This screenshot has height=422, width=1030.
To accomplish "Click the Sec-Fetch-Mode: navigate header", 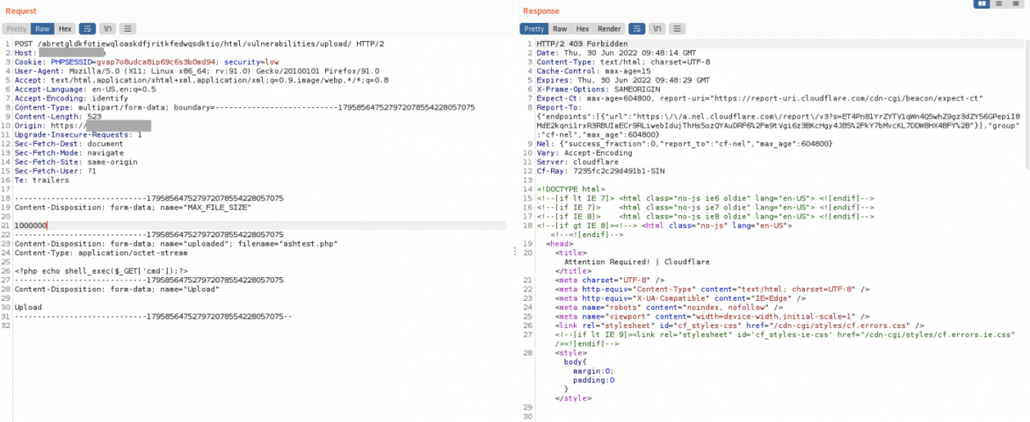I will (69, 153).
